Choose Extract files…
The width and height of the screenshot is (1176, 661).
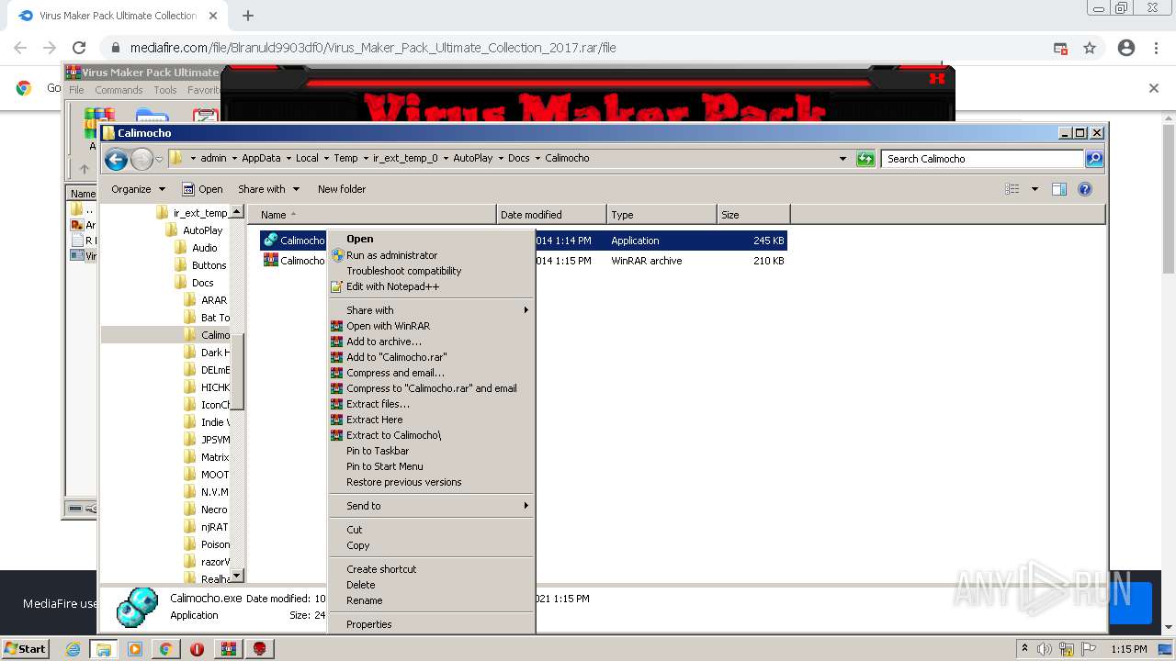tap(378, 404)
